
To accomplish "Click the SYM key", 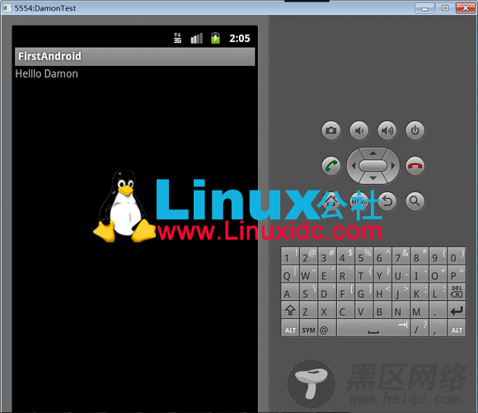I will (308, 328).
